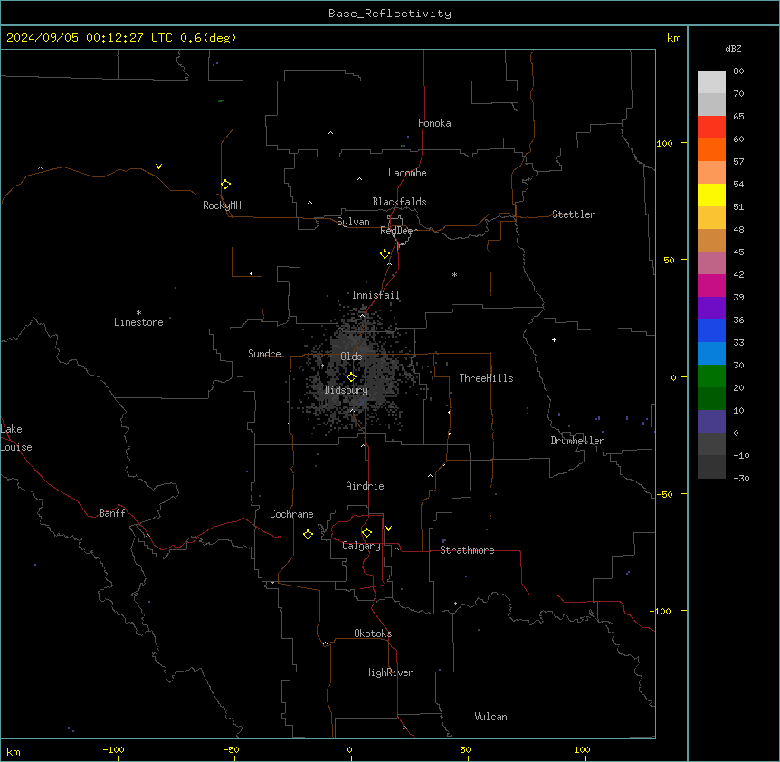Select the light blue swatch above 30 dBZ
Image resolution: width=780 pixels, height=762 pixels.
[711, 354]
